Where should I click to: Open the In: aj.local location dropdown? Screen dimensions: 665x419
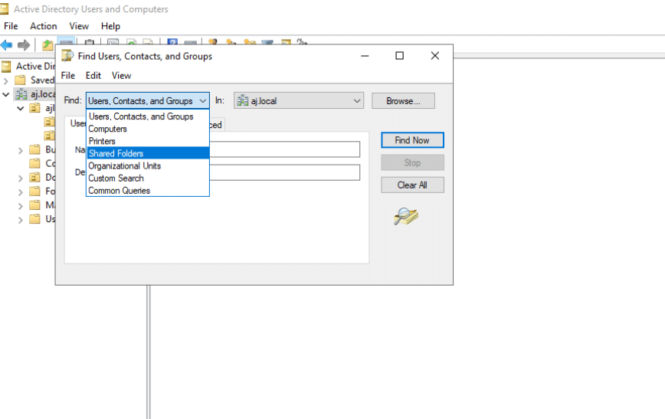[357, 101]
